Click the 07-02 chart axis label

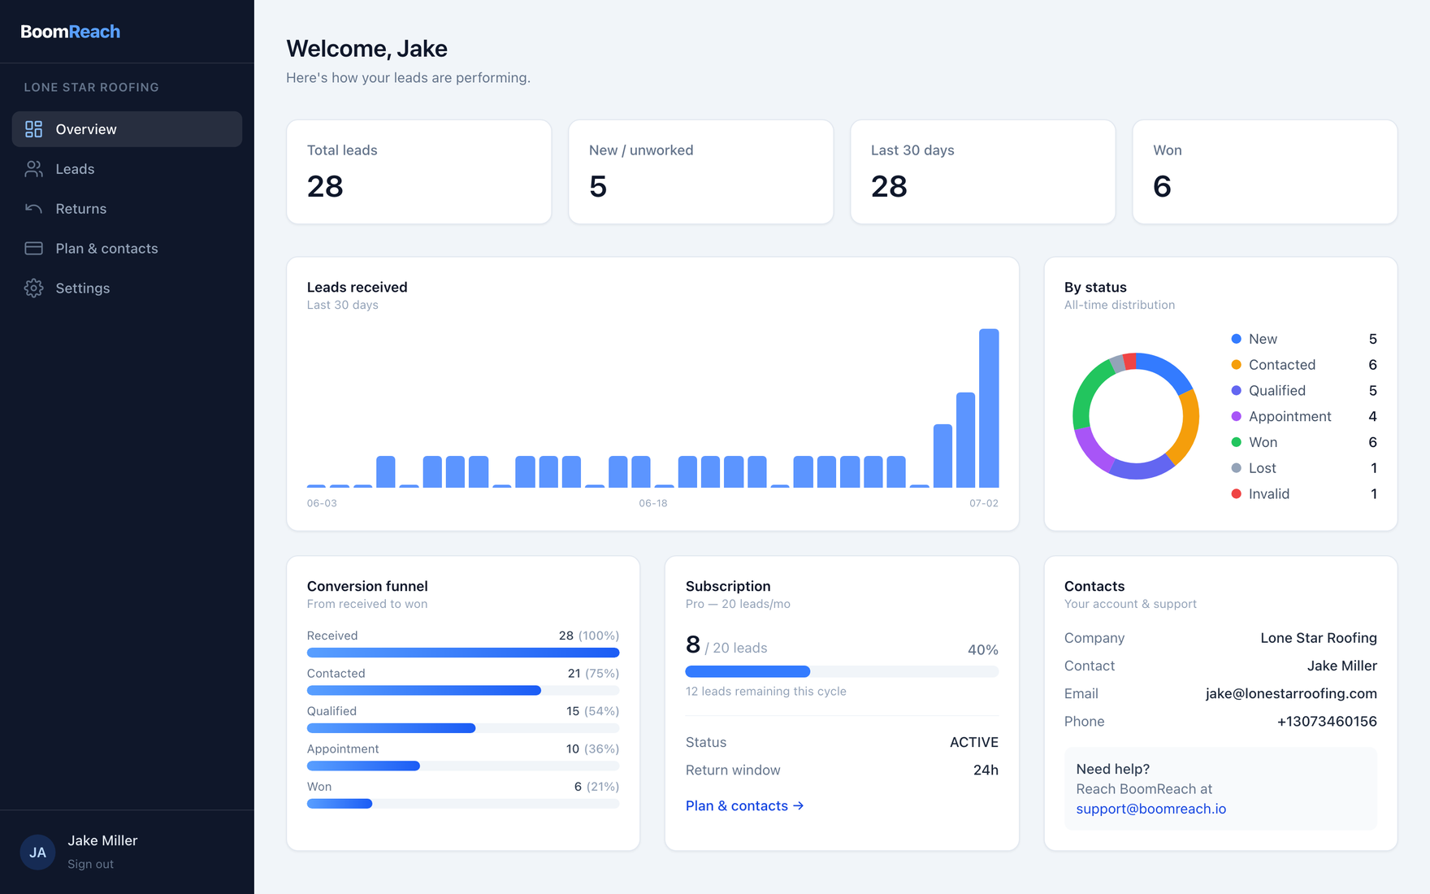(984, 503)
